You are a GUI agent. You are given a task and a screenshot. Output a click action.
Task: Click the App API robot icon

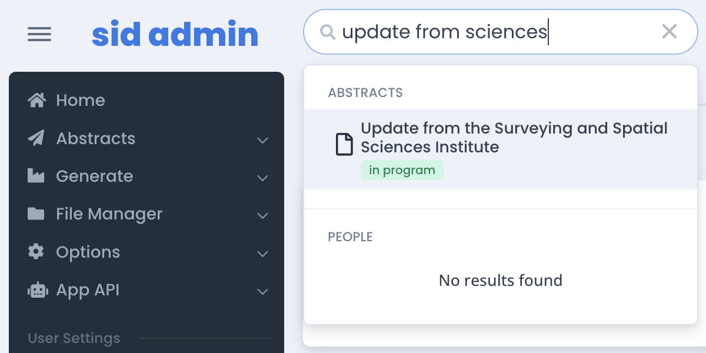[38, 289]
